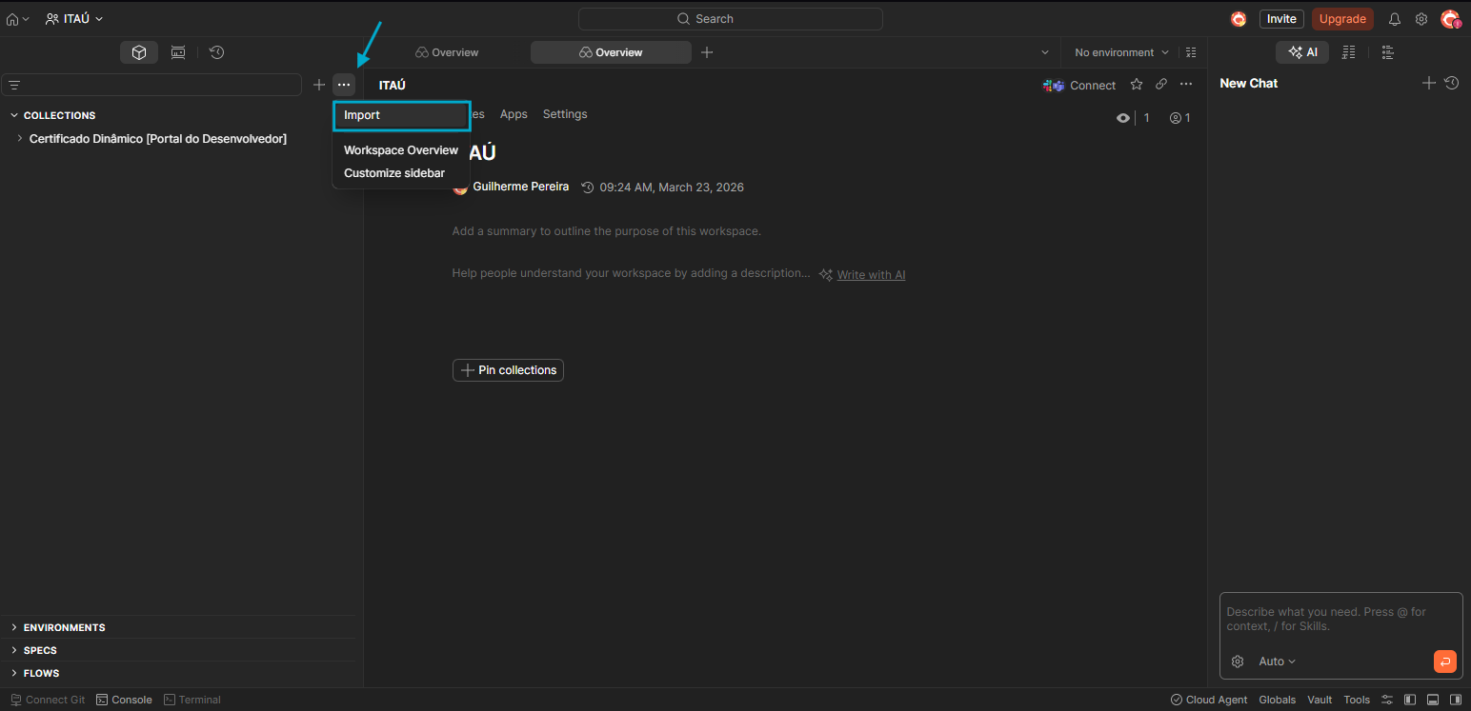Focus the Search bar at the top

coord(730,19)
